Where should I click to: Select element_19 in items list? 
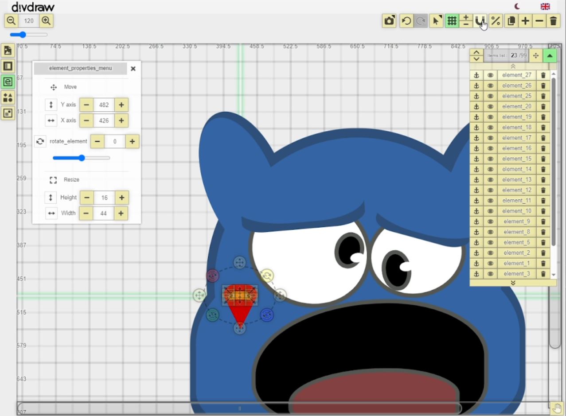(517, 117)
